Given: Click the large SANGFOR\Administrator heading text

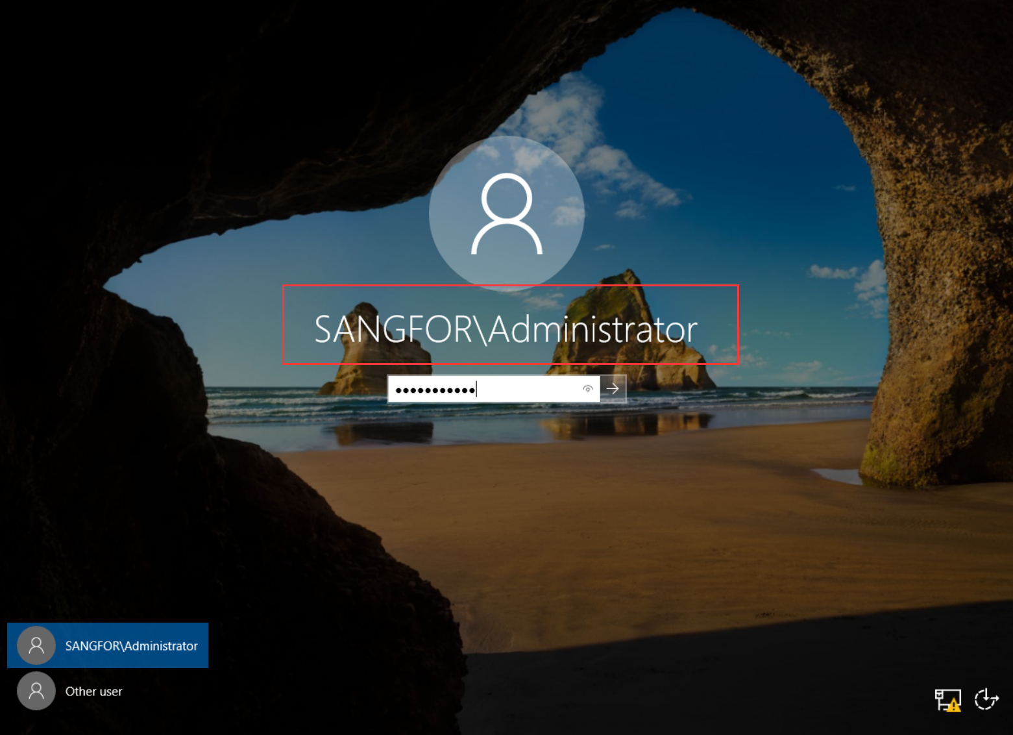Looking at the screenshot, I should [x=506, y=329].
